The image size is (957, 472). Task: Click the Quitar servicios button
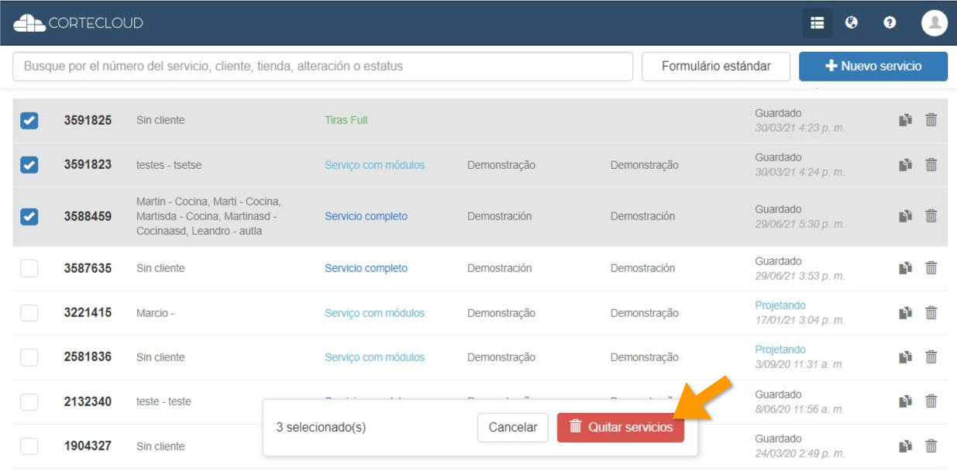click(x=621, y=427)
